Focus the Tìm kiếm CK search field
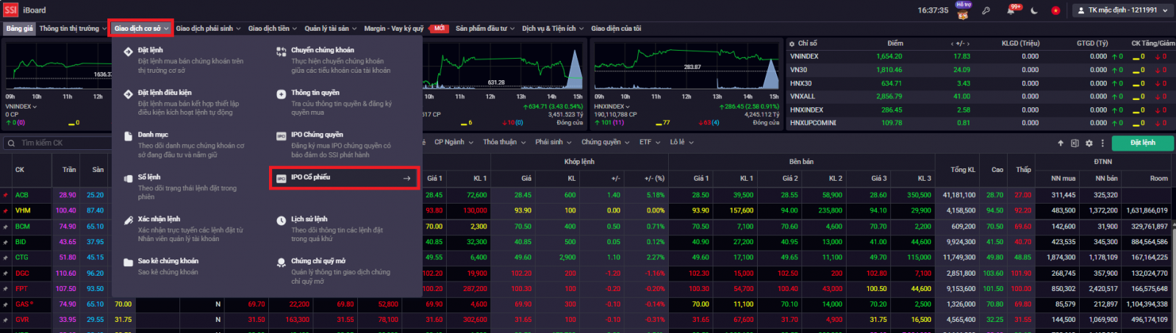This screenshot has height=333, width=1176. coord(56,143)
